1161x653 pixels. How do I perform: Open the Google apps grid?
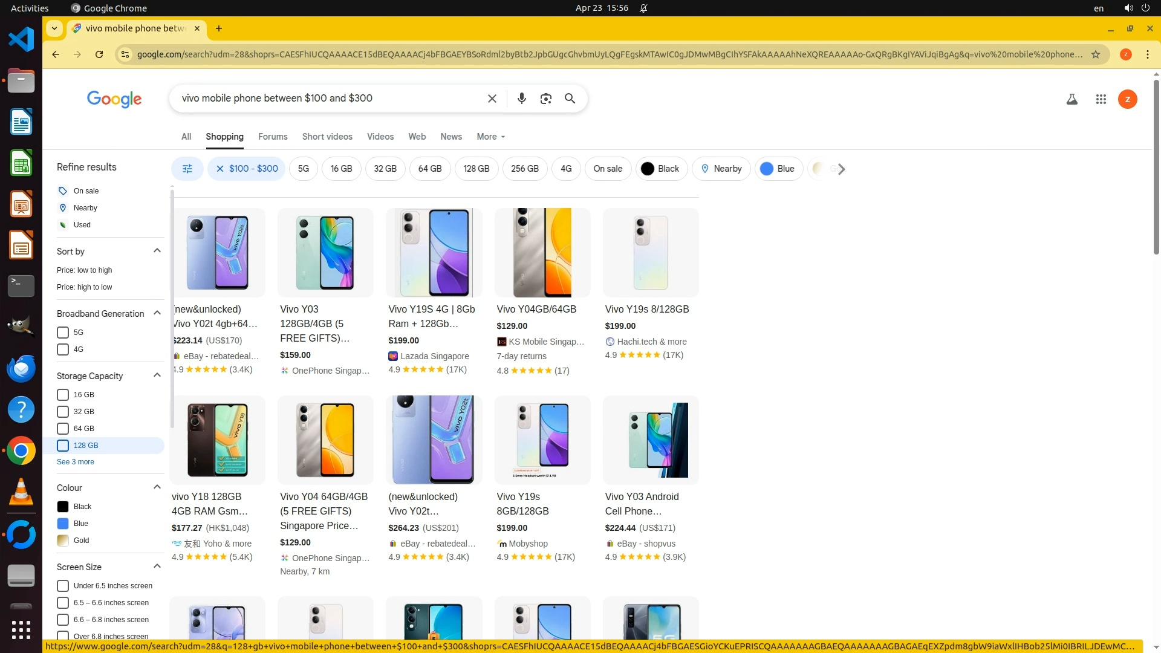point(1101,99)
